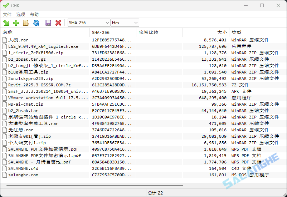The image size is (287, 197).
Task: Click the C4D 文件 type cell
Action: [241, 168]
